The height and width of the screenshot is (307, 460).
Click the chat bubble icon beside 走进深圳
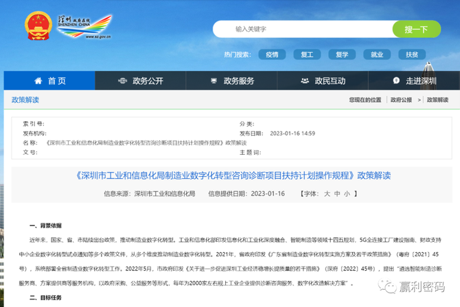[x=396, y=81]
